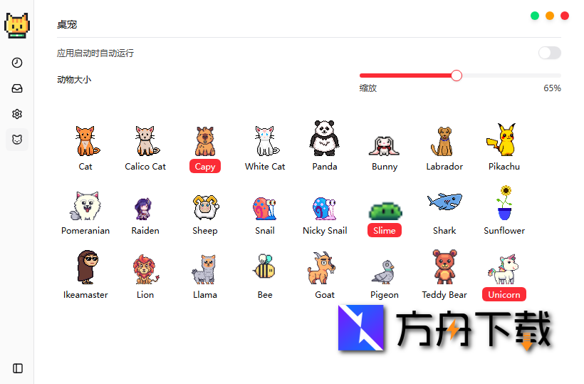Select the Teddy Bear sprite
Viewport: 584px width, 384px height.
tap(444, 267)
